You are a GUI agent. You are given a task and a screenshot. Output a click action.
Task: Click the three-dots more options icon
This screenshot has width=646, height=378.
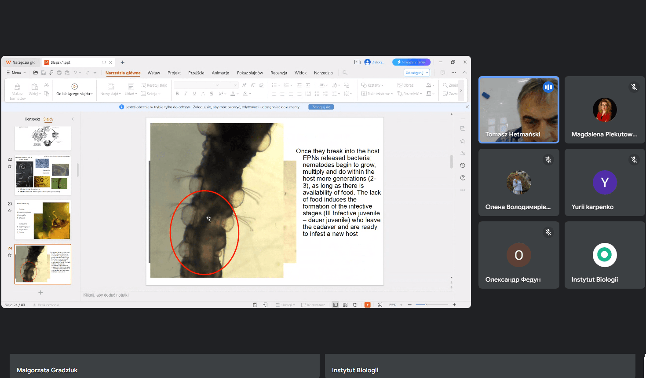[x=454, y=73]
